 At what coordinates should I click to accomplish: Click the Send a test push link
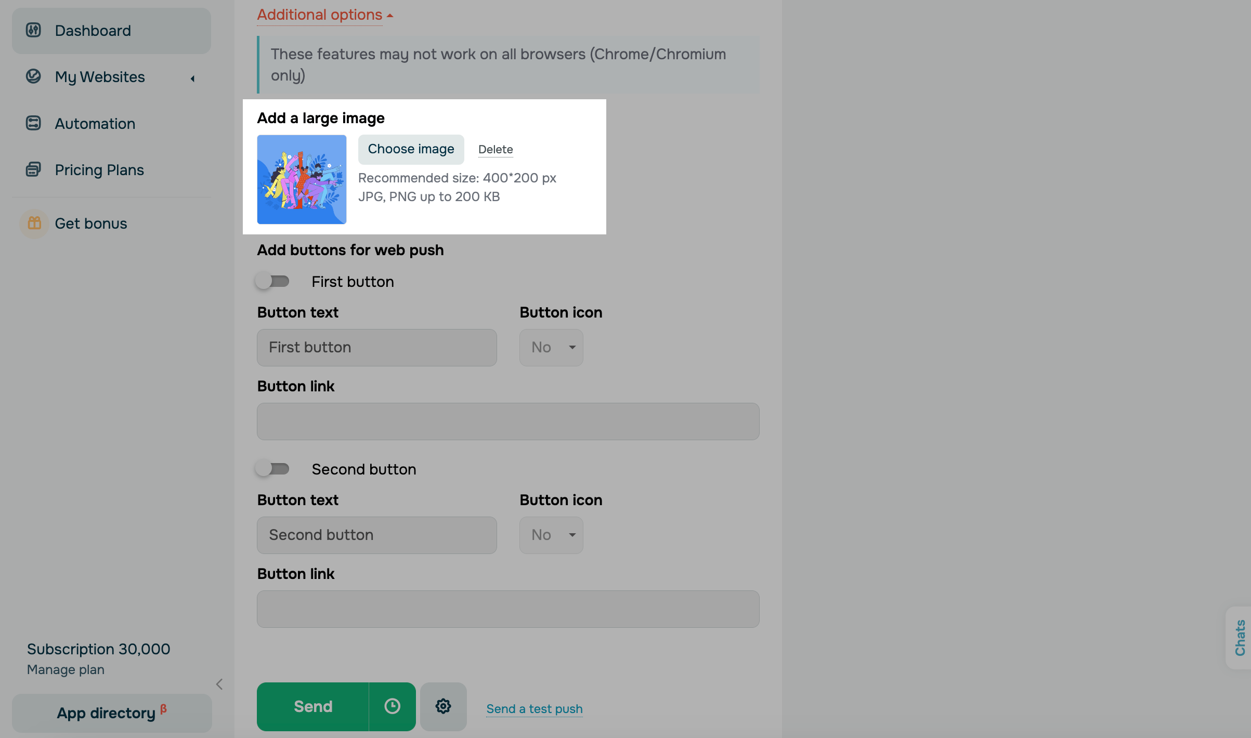pos(534,708)
